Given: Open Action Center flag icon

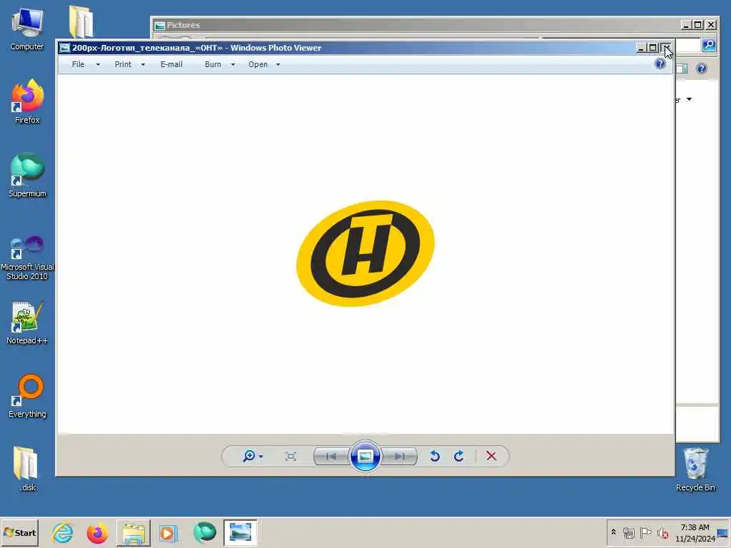Looking at the screenshot, I should click(x=645, y=532).
